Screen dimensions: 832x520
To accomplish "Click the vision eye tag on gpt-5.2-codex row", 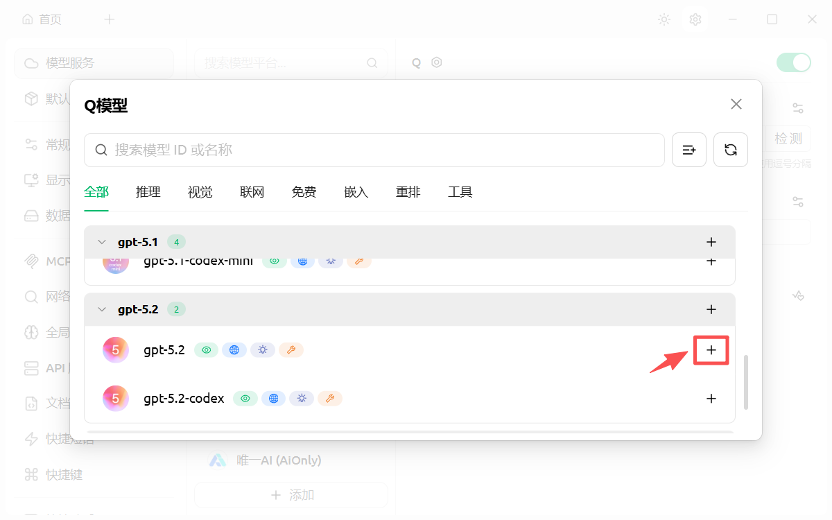I will click(x=245, y=399).
